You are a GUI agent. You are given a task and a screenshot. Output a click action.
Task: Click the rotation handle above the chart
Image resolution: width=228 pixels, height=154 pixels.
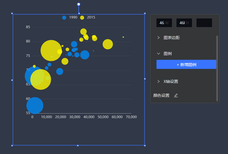pos(79,4)
